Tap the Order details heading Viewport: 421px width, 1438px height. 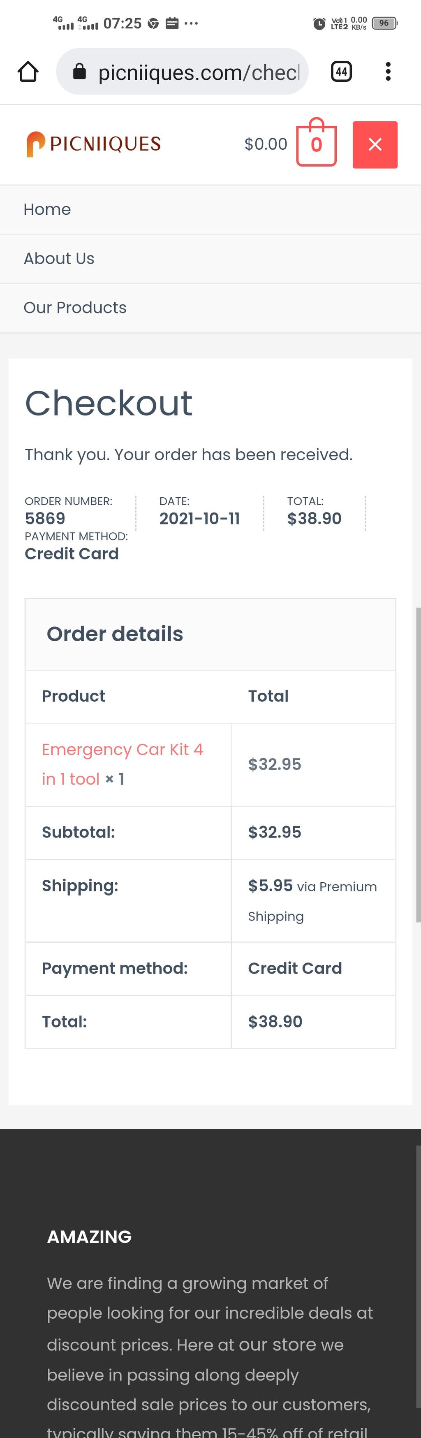115,634
